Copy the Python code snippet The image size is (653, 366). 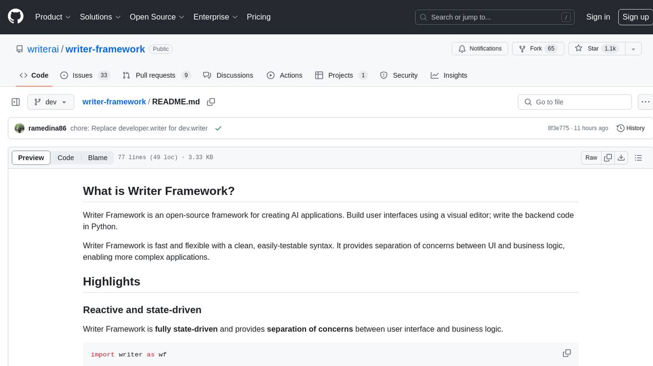tap(567, 353)
